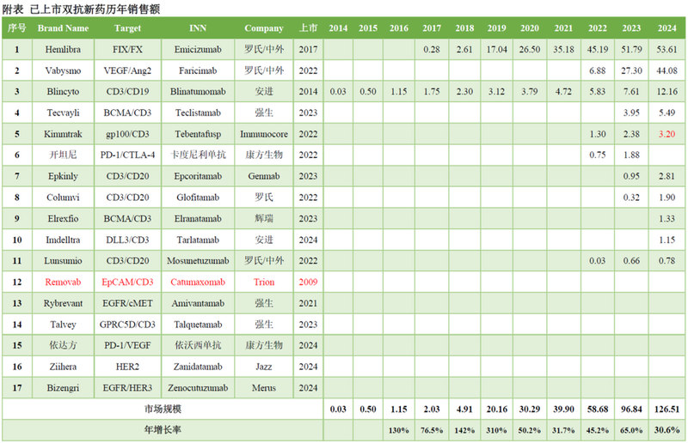
Task: Select the Hemlibra brand cell
Action: tap(63, 50)
